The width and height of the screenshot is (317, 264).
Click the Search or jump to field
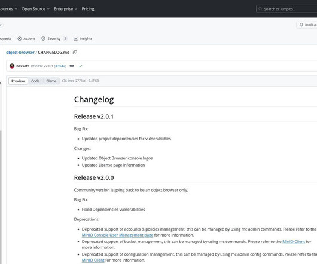click(286, 9)
